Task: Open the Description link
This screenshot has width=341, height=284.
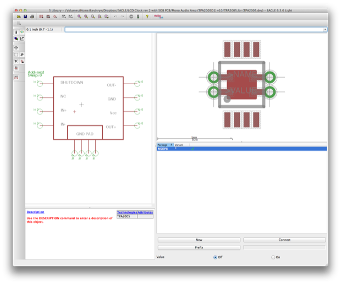Action: coord(35,212)
